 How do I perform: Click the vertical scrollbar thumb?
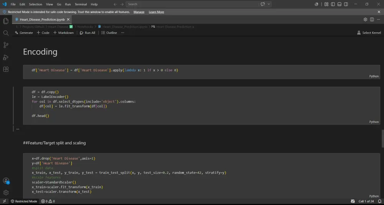tap(382, 139)
